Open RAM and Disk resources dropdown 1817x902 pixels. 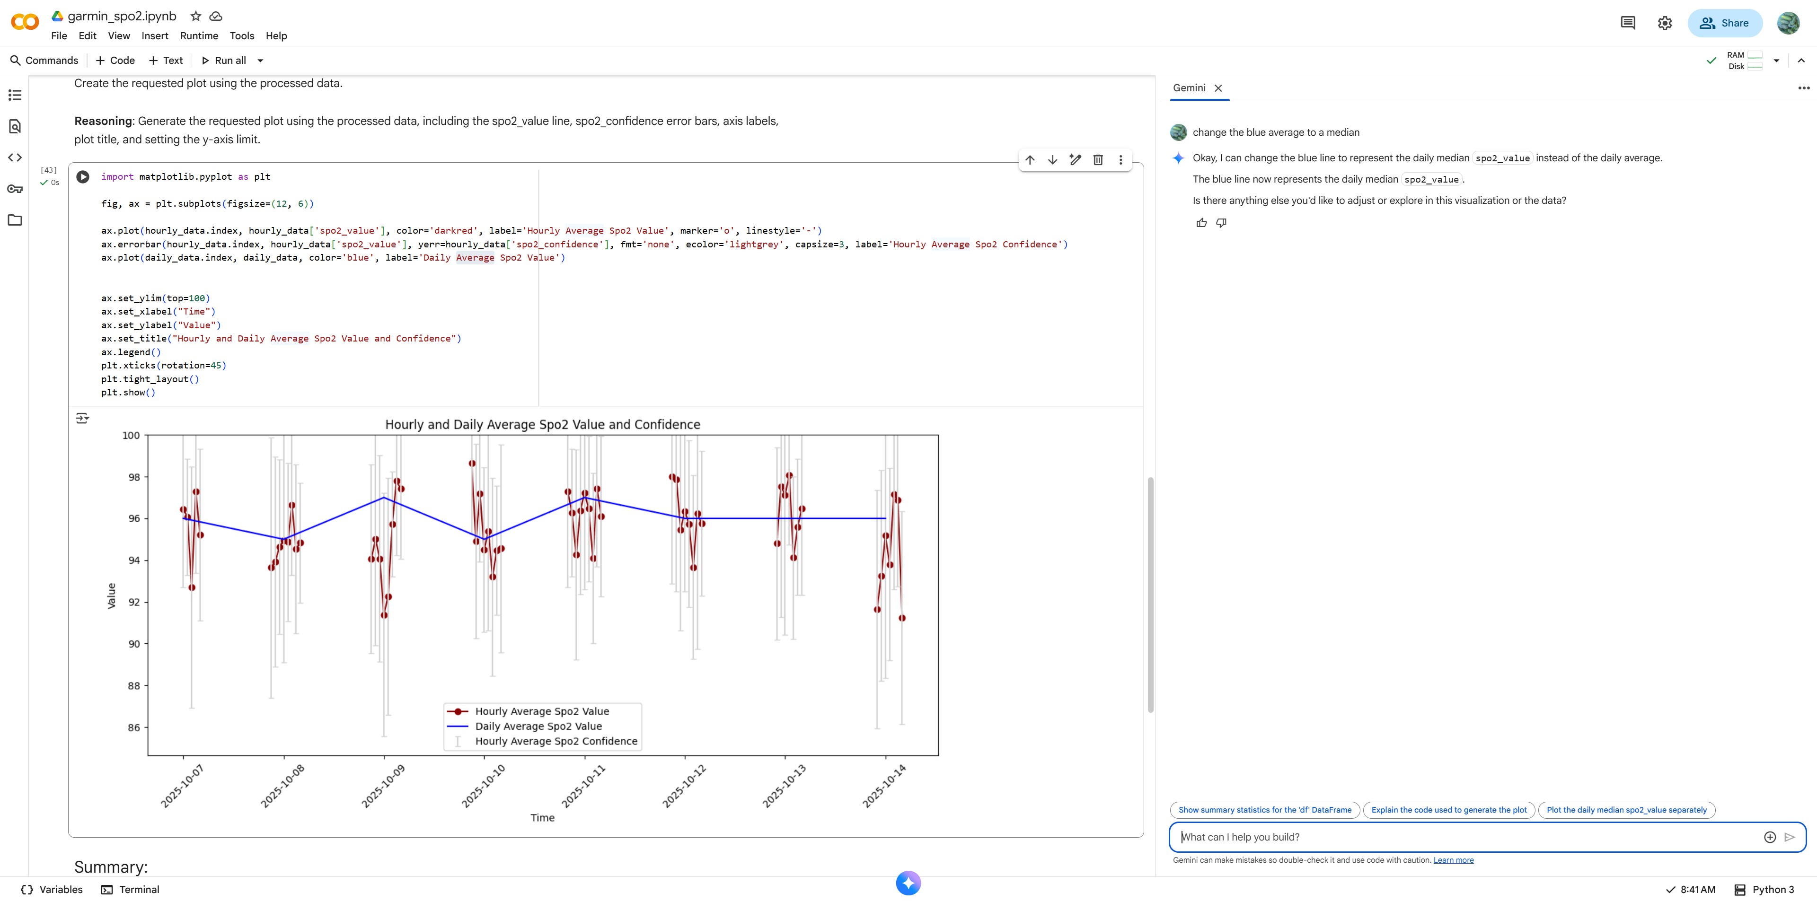[x=1776, y=61]
